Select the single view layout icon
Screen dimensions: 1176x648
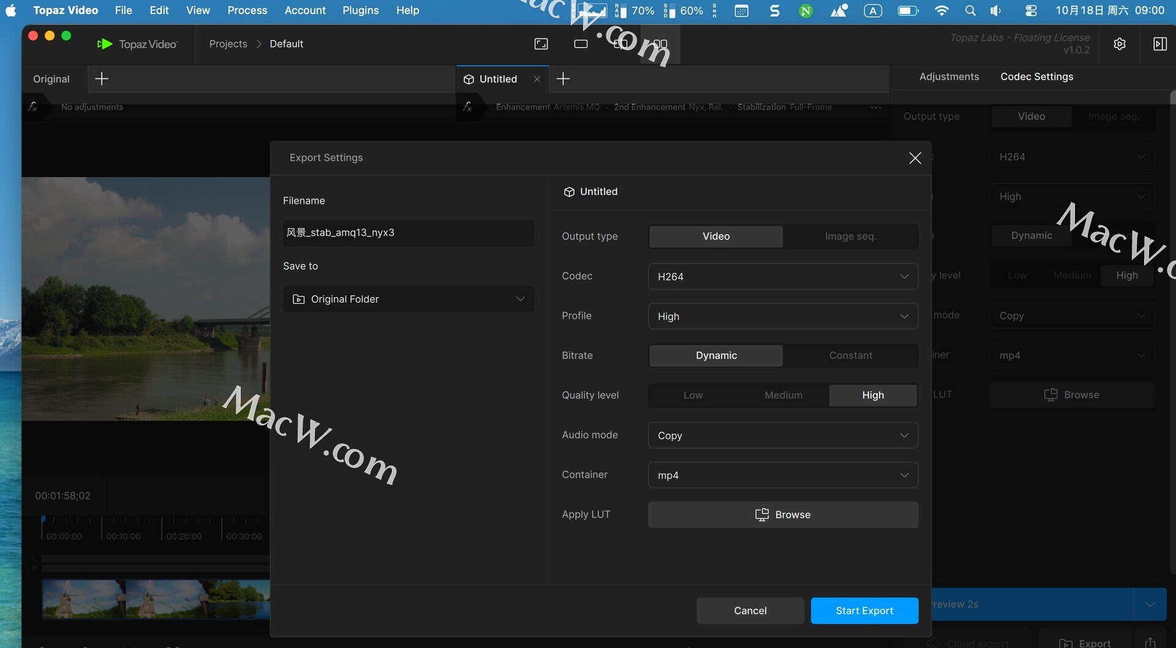(x=581, y=44)
